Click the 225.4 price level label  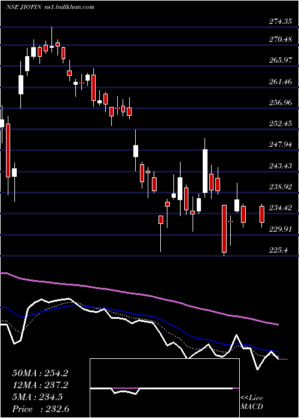coord(278,250)
